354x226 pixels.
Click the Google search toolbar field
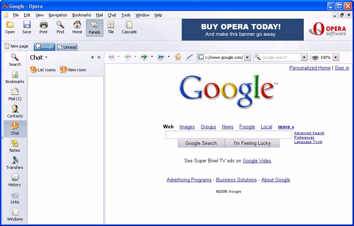tap(281, 57)
